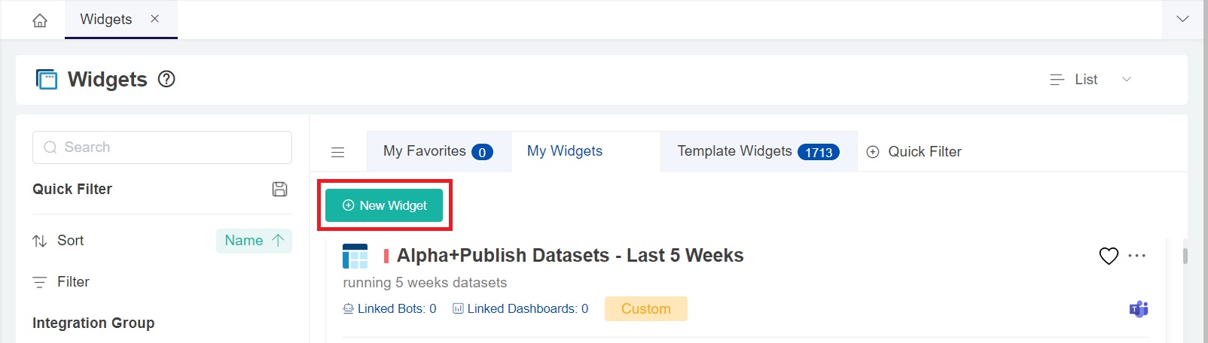Screen dimensions: 1208x343
Task: Click the hamburger menu beside My Favorites
Action: pos(338,152)
